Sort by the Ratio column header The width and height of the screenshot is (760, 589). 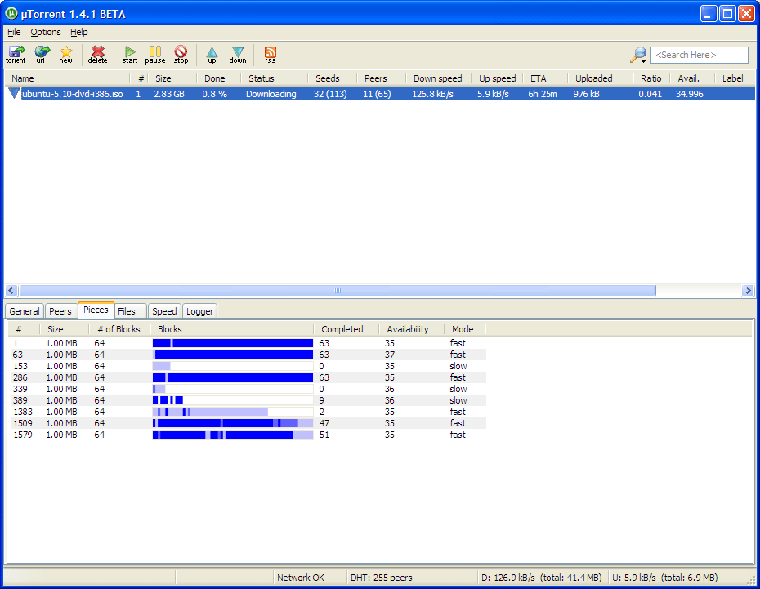click(x=651, y=78)
